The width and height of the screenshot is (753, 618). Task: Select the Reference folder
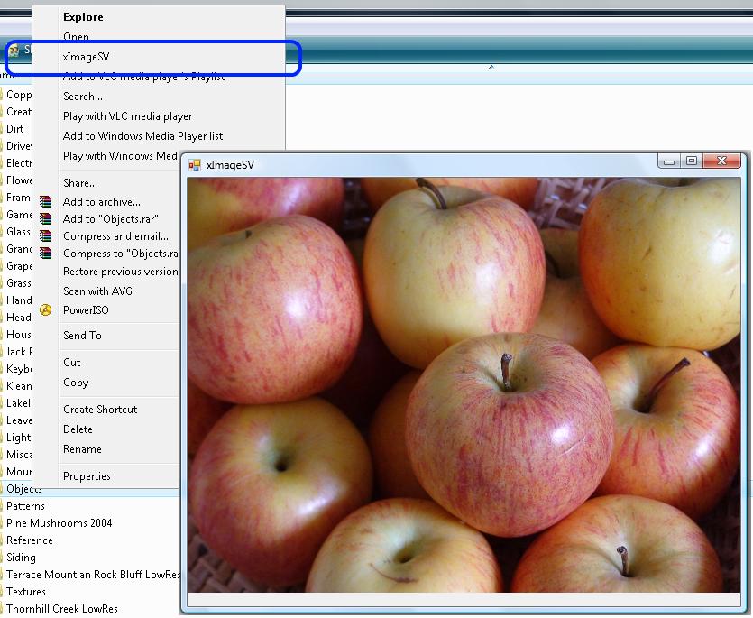pyautogui.click(x=29, y=540)
